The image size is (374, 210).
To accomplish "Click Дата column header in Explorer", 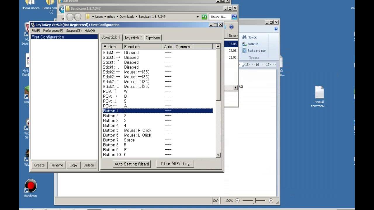I will pos(233,35).
